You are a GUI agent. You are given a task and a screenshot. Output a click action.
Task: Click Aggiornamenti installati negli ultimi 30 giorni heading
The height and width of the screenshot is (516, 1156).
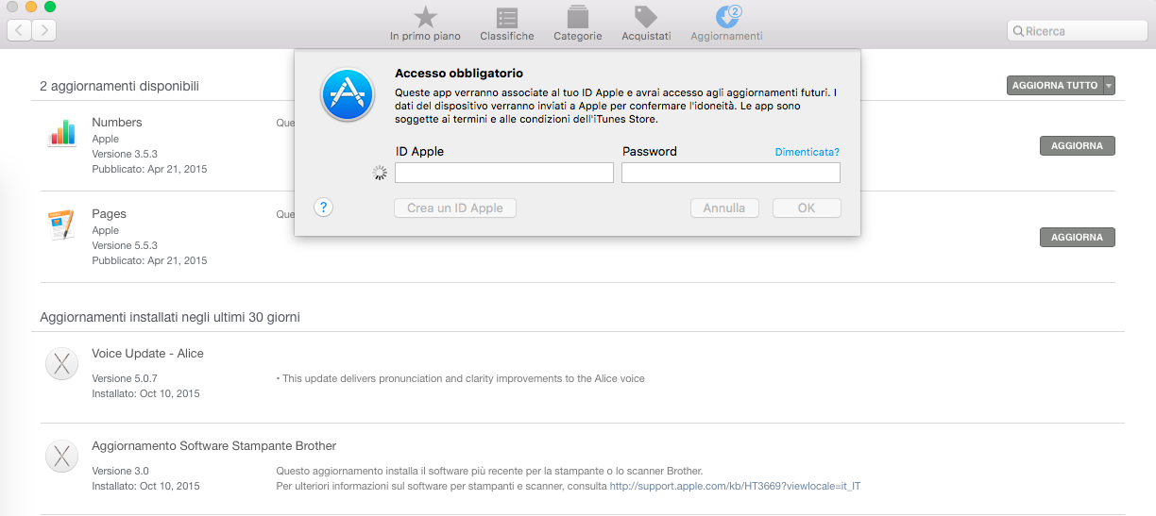pos(170,318)
